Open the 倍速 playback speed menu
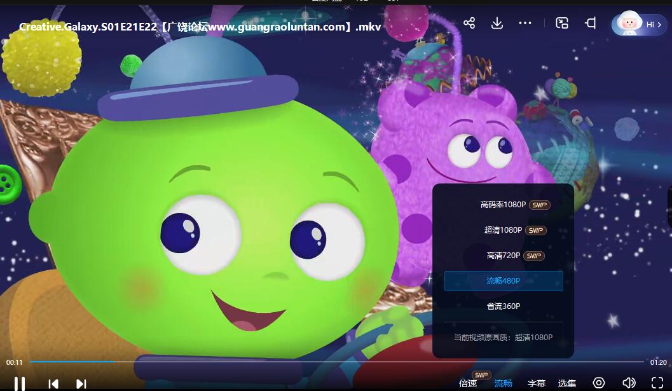The width and height of the screenshot is (672, 391). [x=467, y=383]
